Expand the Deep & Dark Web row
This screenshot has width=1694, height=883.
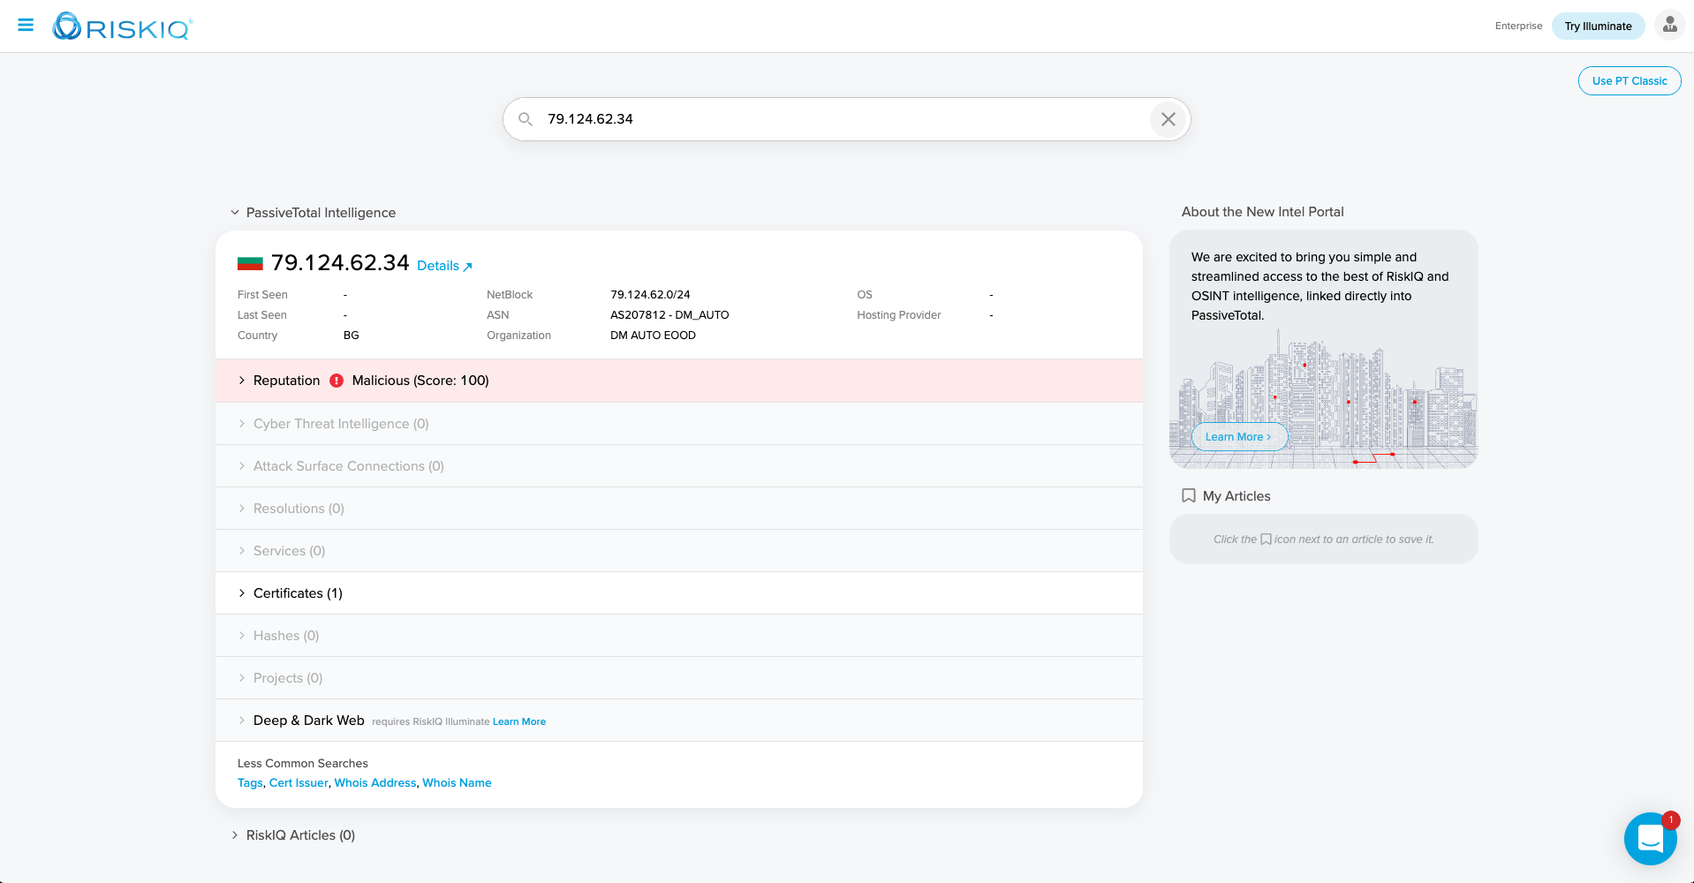242,721
